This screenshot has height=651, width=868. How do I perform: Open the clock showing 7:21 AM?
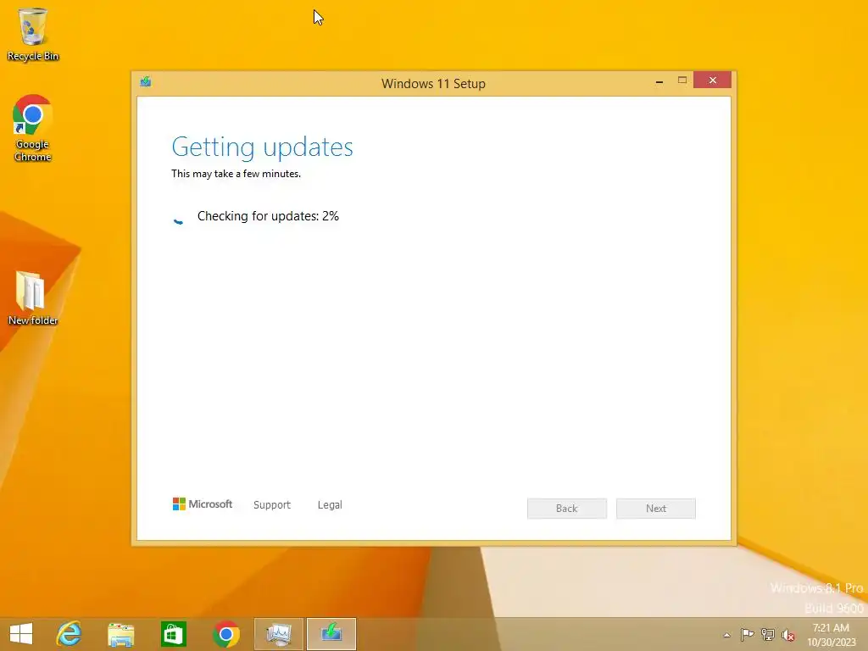[x=831, y=635]
